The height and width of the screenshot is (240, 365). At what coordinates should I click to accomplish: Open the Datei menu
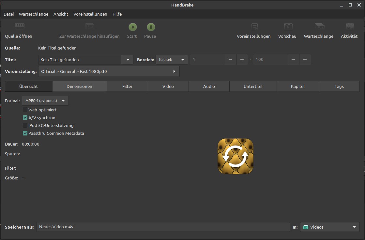8,14
